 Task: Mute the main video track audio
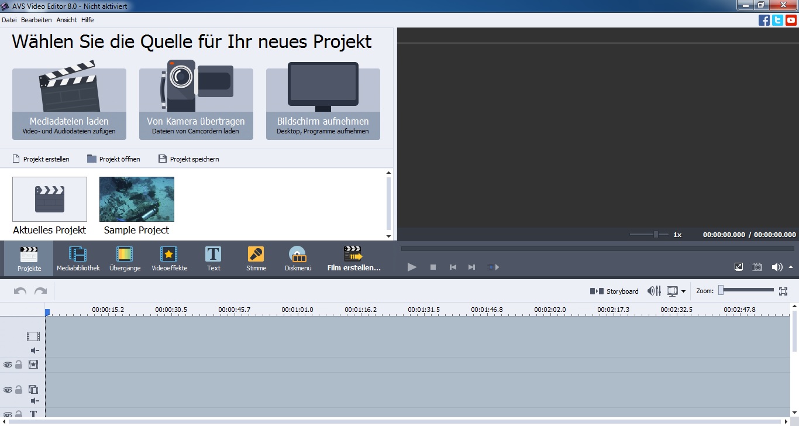point(35,351)
